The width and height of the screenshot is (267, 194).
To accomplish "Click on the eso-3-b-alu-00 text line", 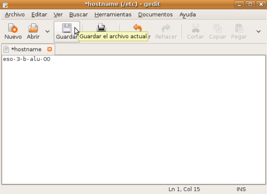I will pos(26,59).
